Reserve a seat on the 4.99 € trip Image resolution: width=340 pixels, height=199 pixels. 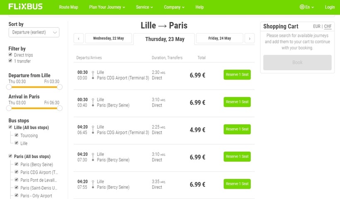[x=237, y=129]
